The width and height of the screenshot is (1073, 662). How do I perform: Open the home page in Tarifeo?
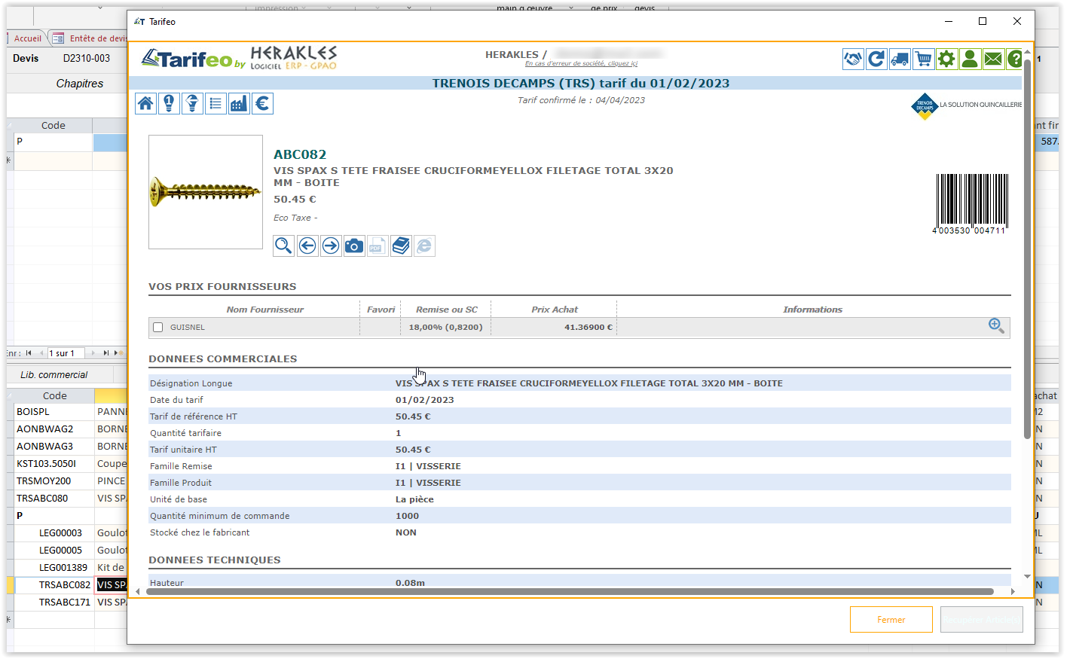pyautogui.click(x=145, y=103)
